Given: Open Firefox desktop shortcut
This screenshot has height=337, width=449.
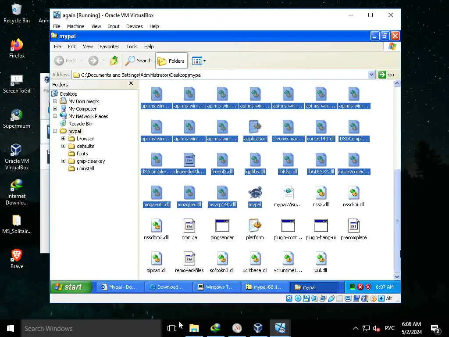Looking at the screenshot, I should [x=17, y=48].
